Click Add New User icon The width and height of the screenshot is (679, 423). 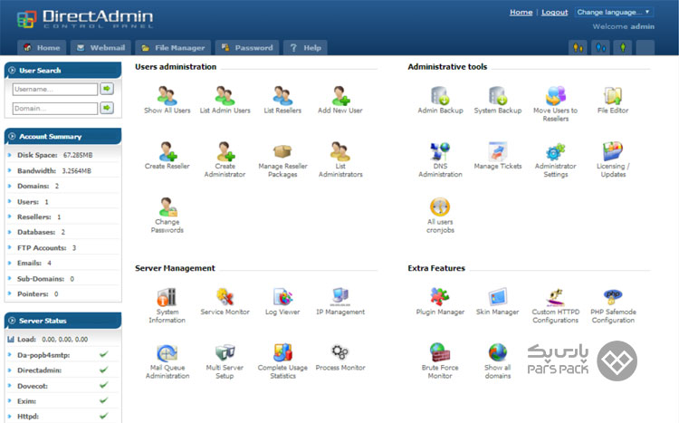[x=340, y=96]
